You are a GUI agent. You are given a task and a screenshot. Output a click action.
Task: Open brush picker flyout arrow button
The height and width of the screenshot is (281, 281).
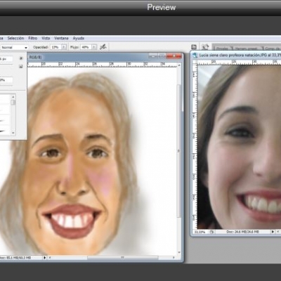pyautogui.click(x=21, y=58)
